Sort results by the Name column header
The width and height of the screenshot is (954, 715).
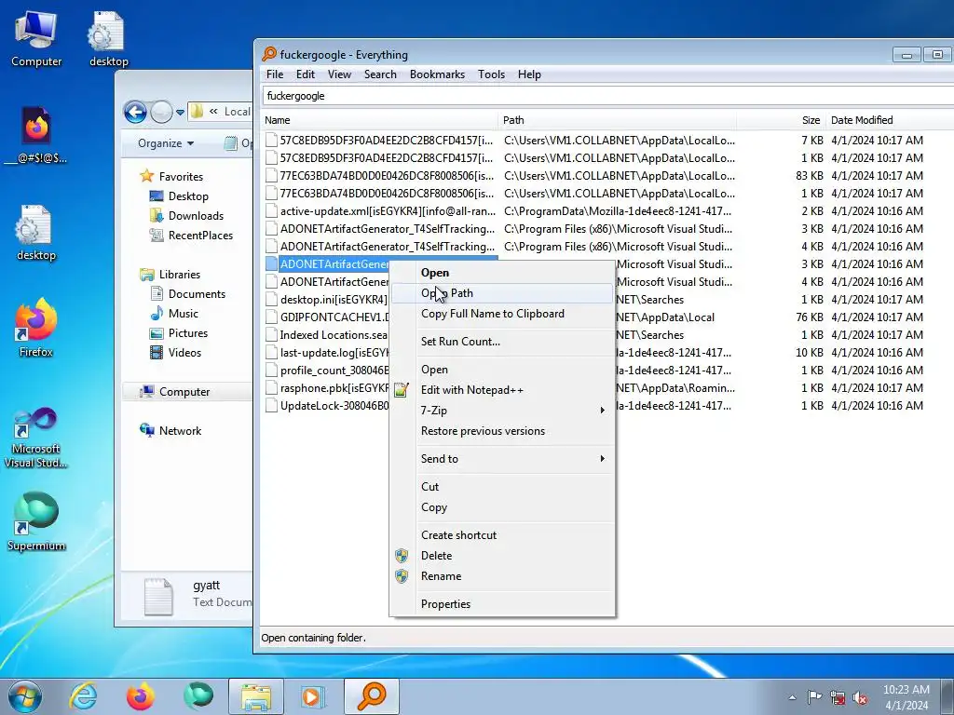380,120
